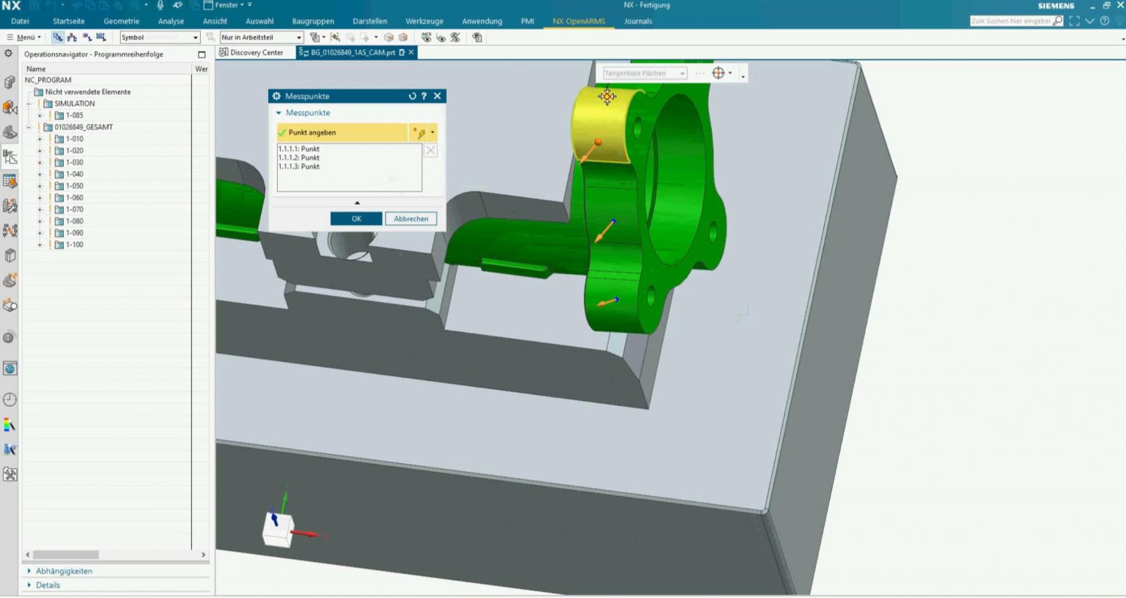Viewport: 1126px width, 598px height.
Task: Reset the Messpunkte dialog settings
Action: coord(413,96)
